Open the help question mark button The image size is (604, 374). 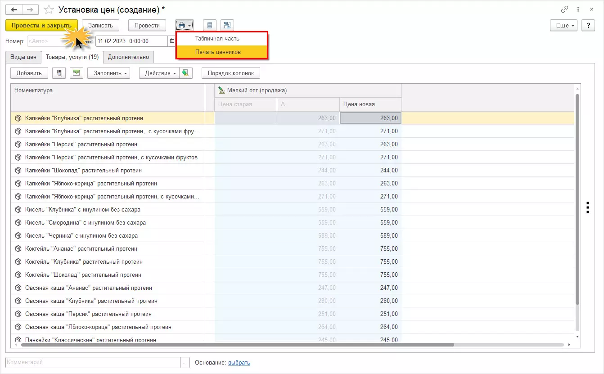click(588, 26)
